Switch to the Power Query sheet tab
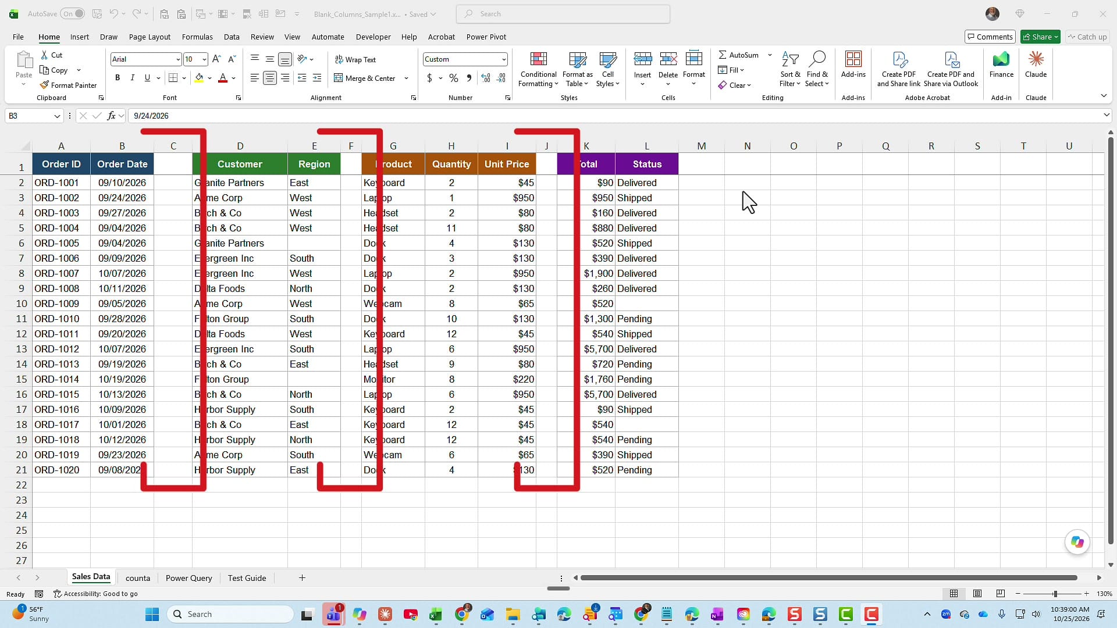1117x628 pixels. [x=188, y=578]
